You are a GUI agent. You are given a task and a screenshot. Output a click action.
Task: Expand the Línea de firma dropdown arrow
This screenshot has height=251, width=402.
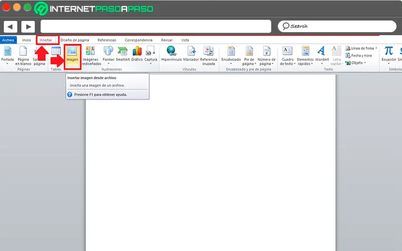click(x=376, y=48)
